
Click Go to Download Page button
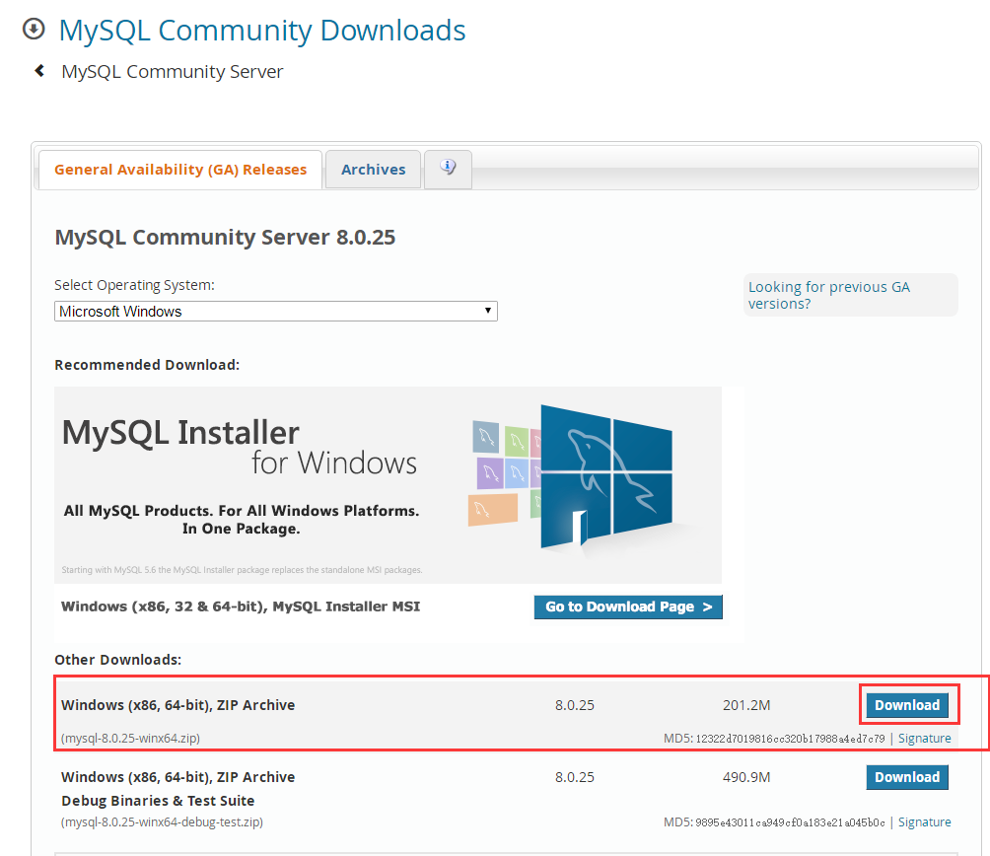627,606
